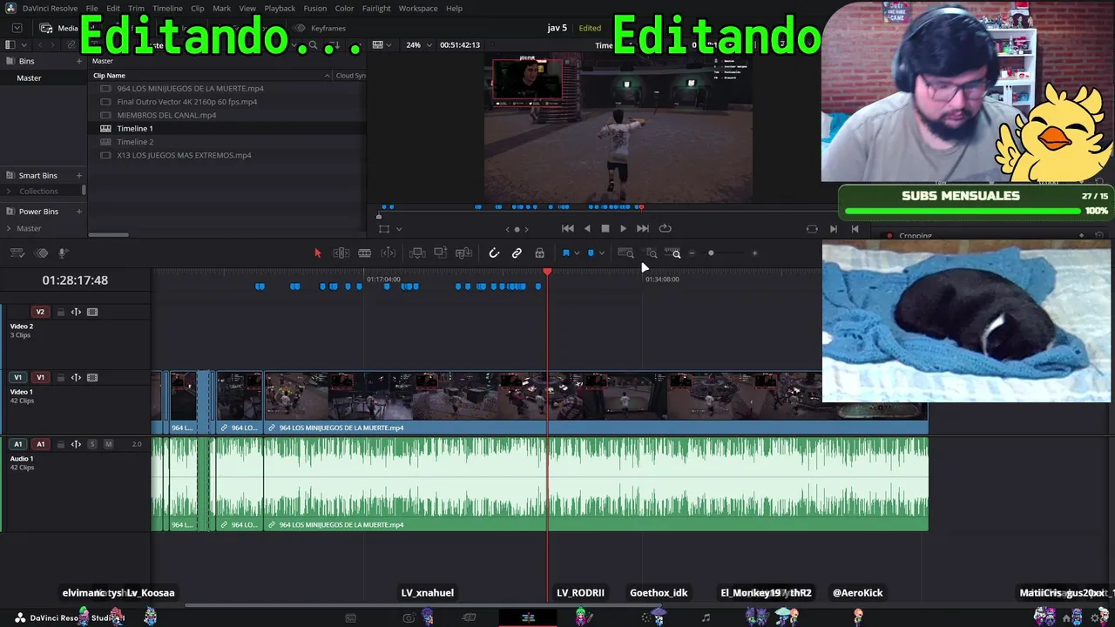
Task: Click the Overwrite Clip toolbar icon
Action: click(441, 253)
